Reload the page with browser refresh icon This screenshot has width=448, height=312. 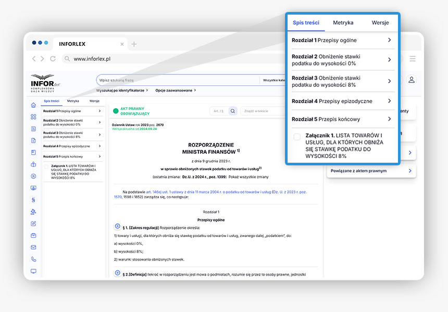pyautogui.click(x=53, y=59)
